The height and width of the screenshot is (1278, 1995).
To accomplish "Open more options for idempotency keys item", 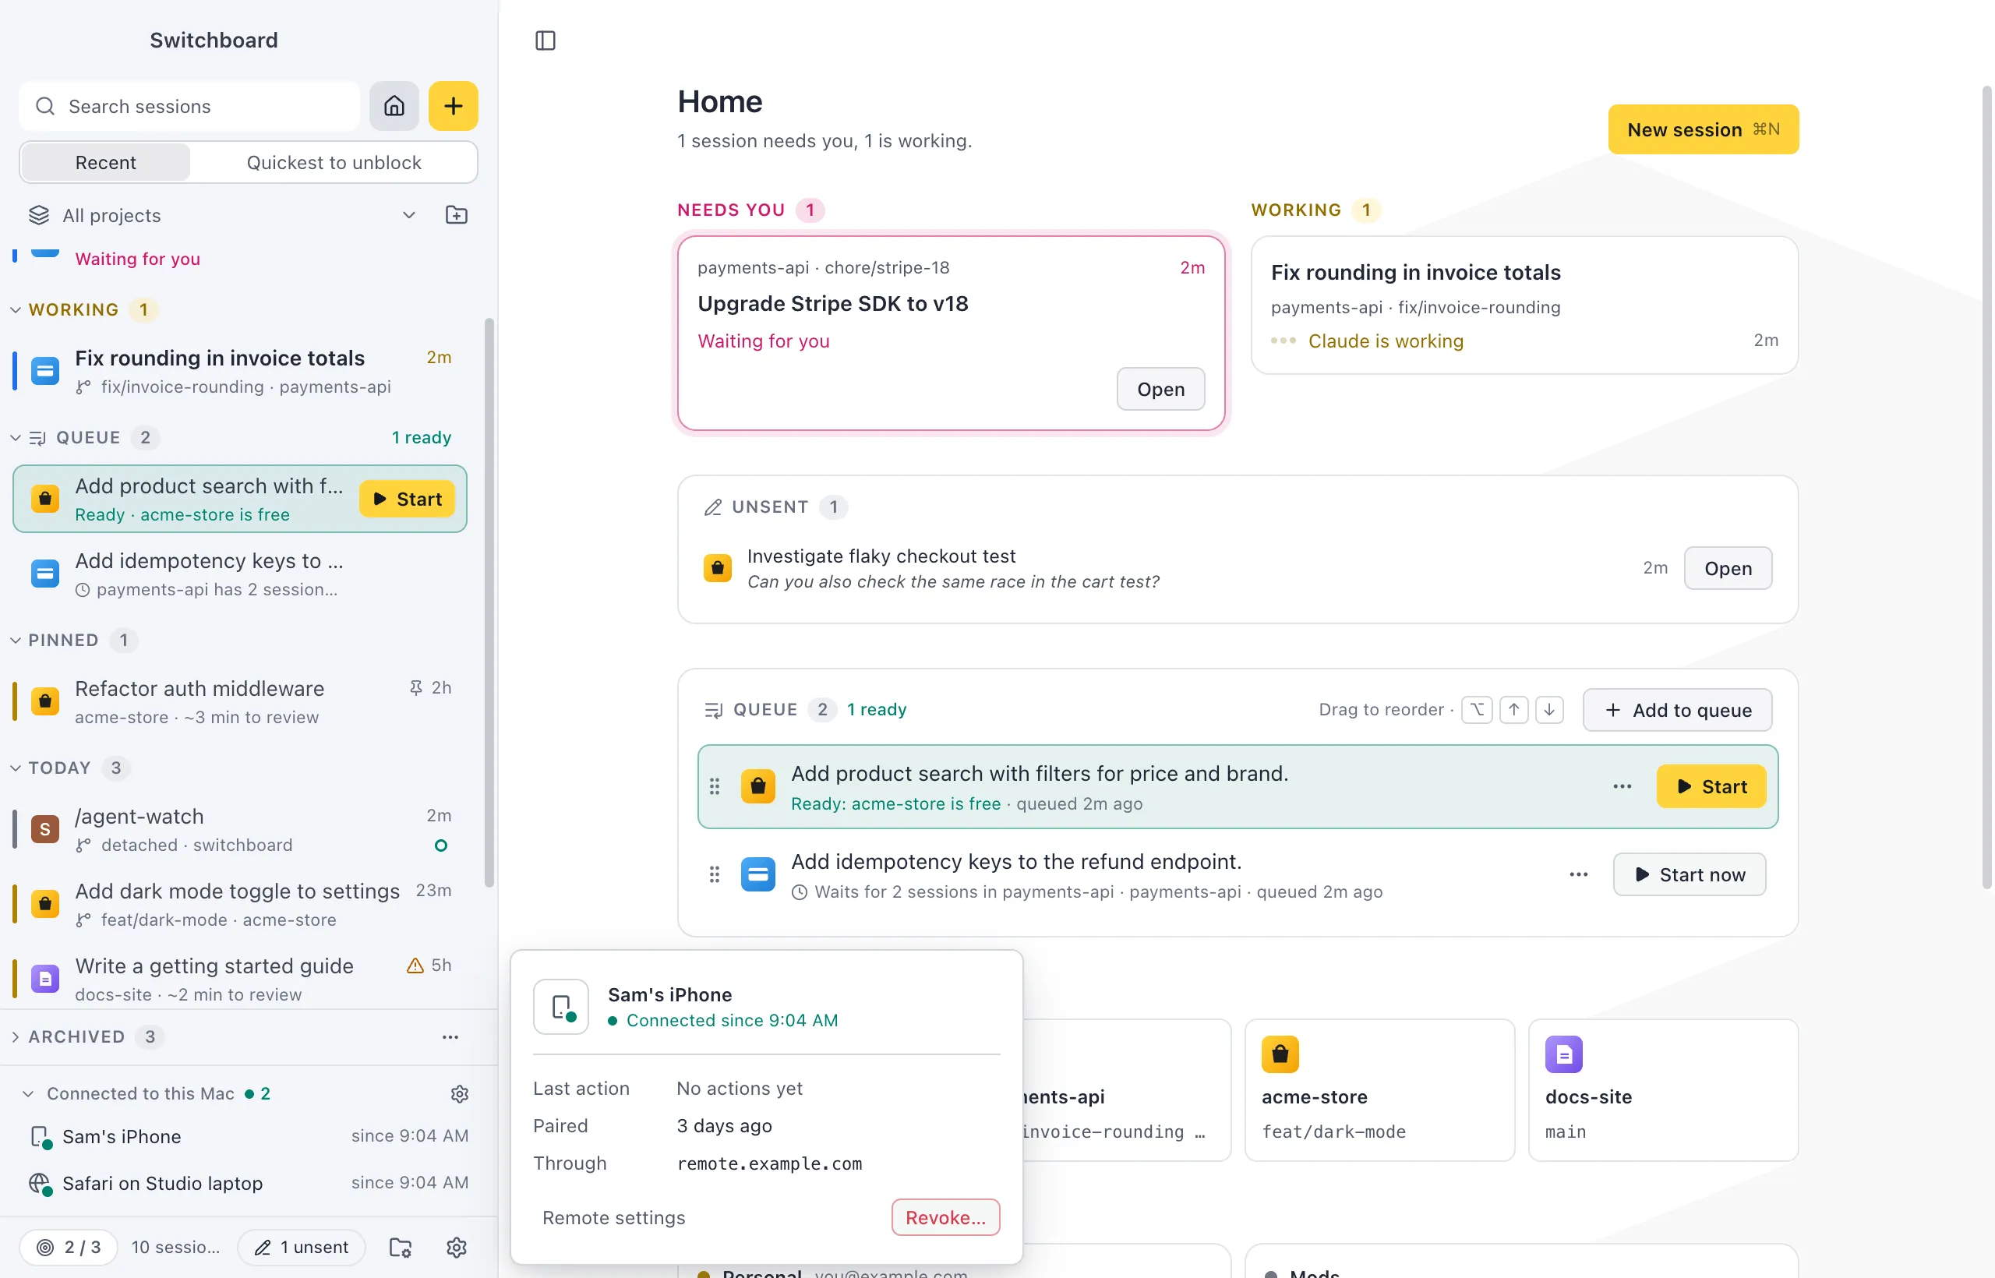I will (1578, 874).
